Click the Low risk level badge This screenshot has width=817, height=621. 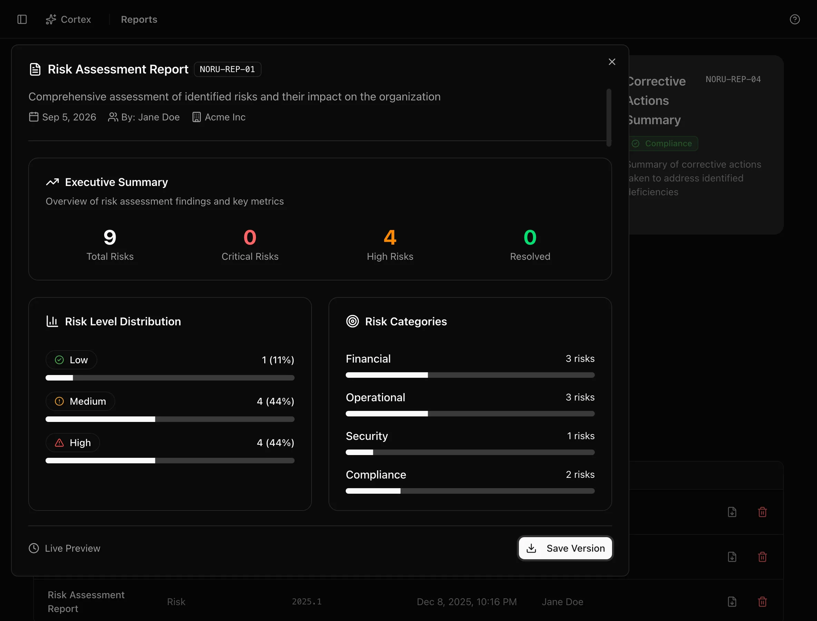[x=71, y=359]
